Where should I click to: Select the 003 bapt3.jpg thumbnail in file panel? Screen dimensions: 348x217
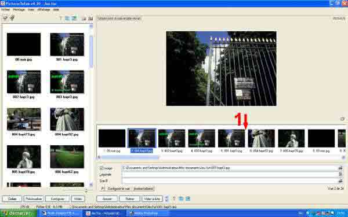click(67, 82)
